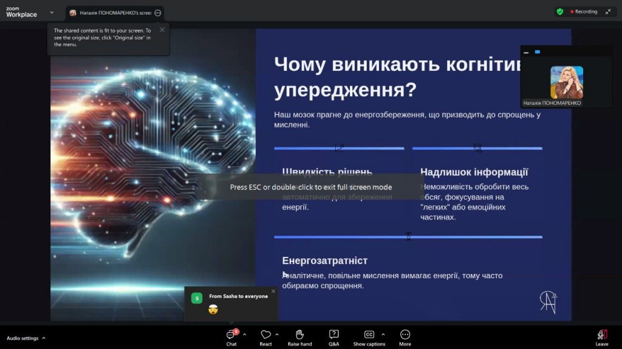
Task: Collapse the floating video thumbnail panel
Action: (x=526, y=52)
